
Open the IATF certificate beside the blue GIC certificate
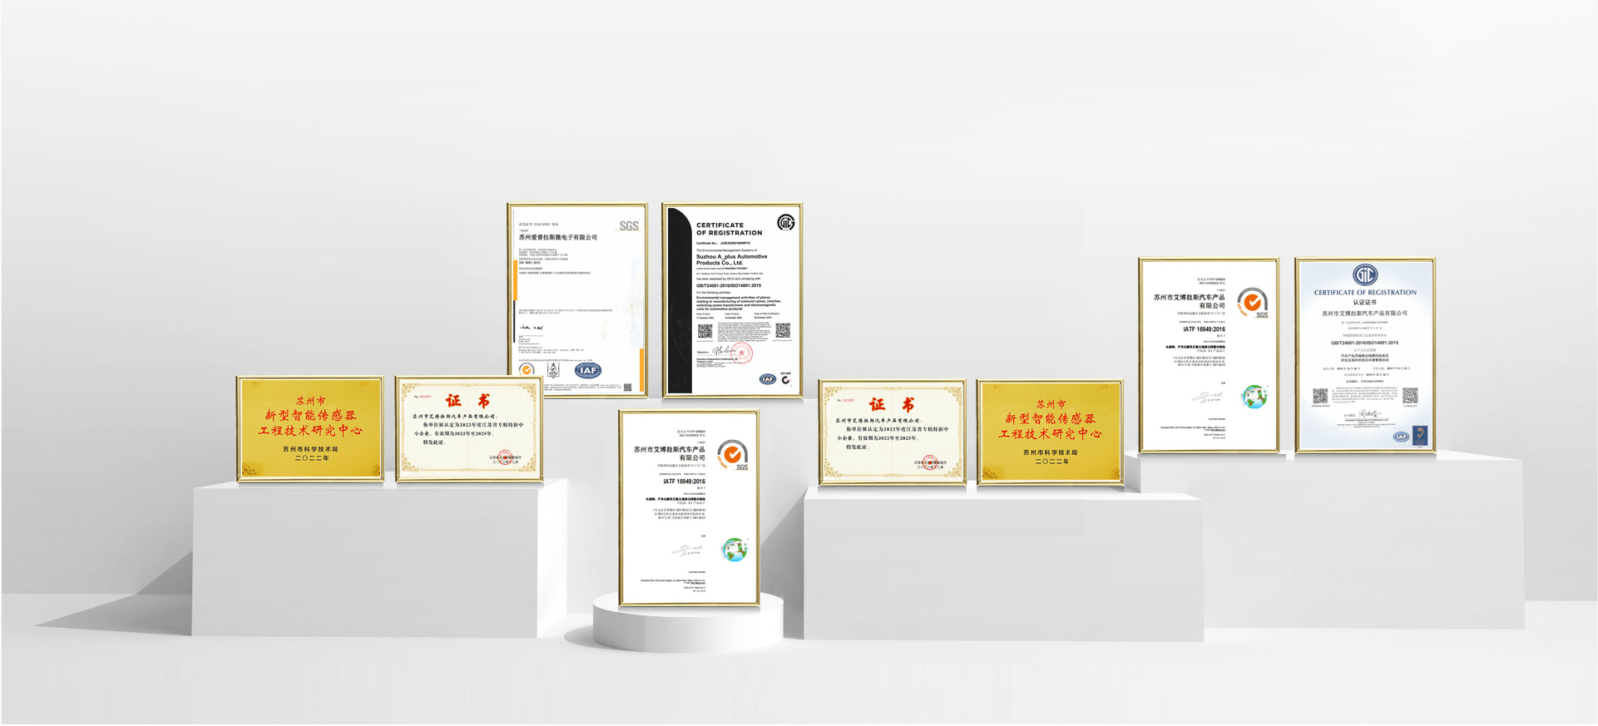1209,355
